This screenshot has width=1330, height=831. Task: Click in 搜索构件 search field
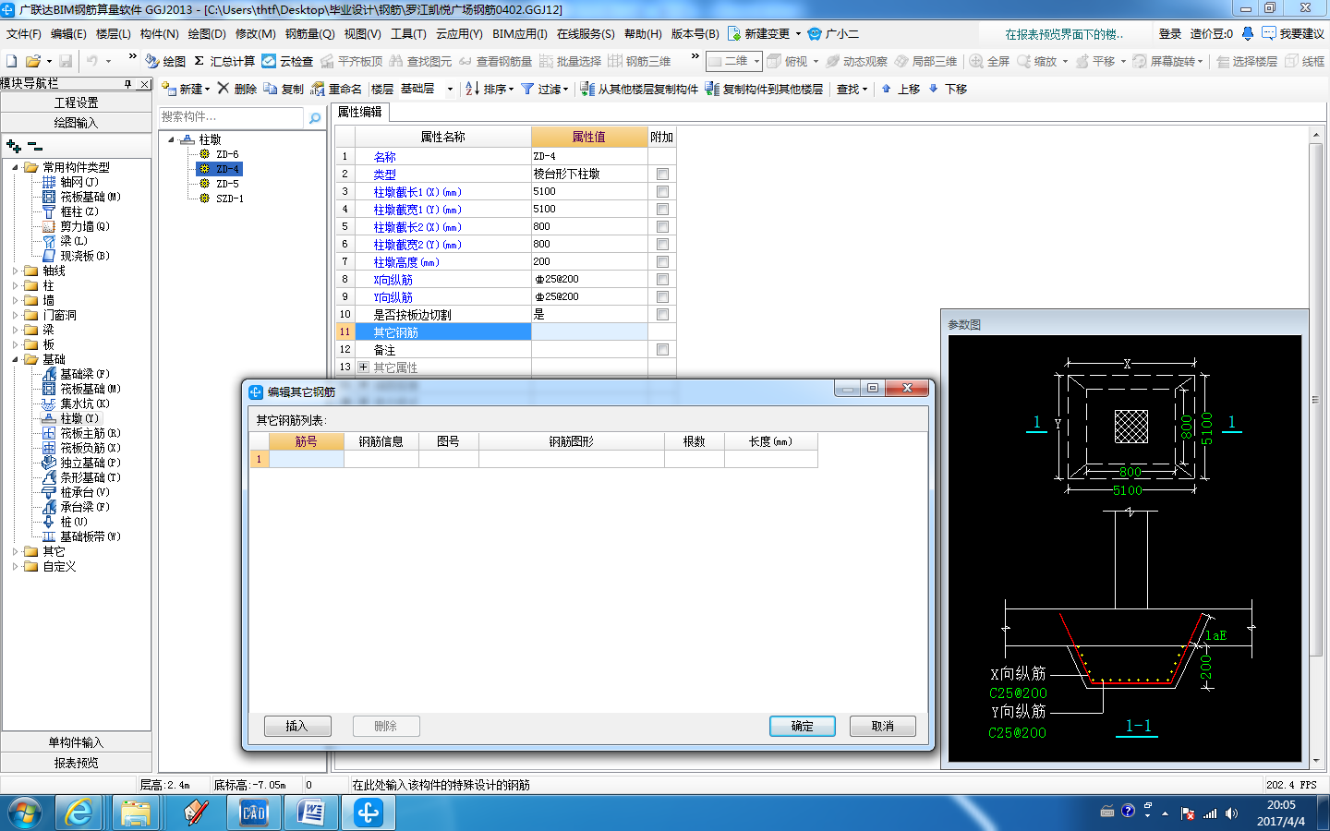click(231, 117)
